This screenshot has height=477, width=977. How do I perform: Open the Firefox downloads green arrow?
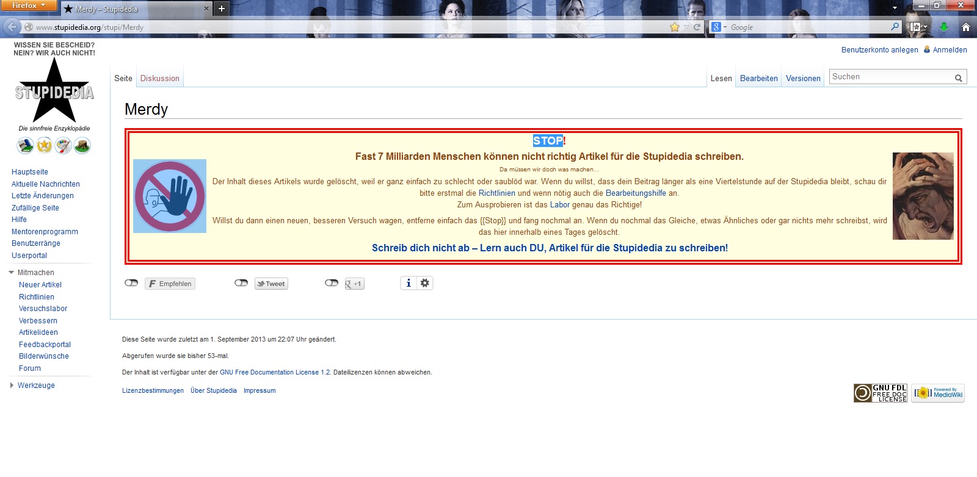944,27
